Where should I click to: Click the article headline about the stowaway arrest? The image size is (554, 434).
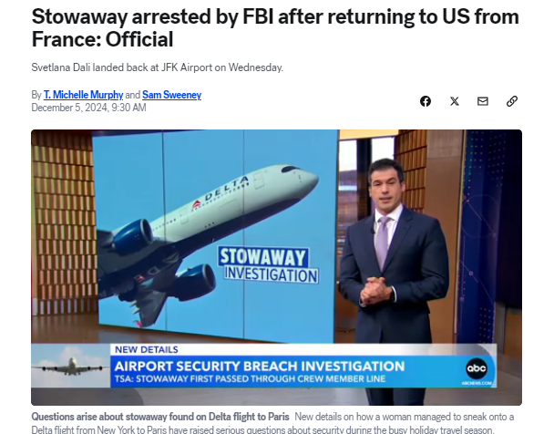[x=275, y=27]
